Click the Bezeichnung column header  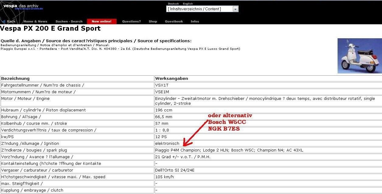pyautogui.click(x=16, y=78)
